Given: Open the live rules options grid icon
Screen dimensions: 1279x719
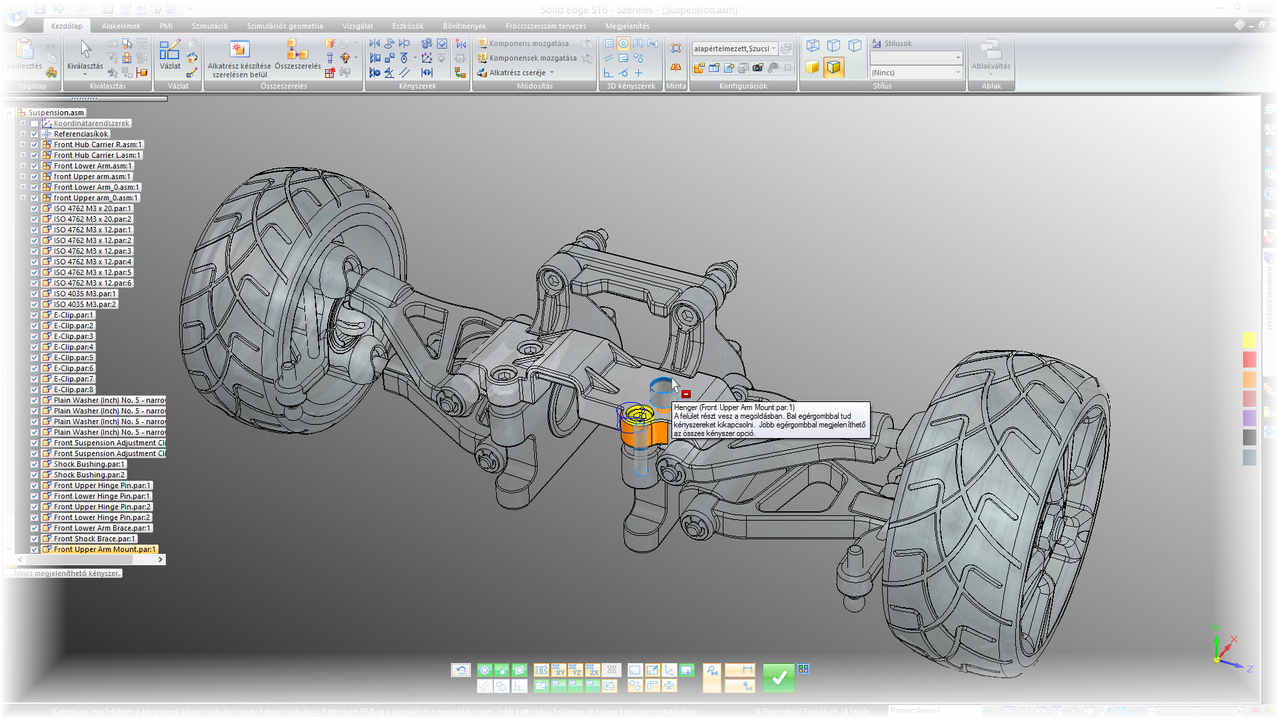Looking at the screenshot, I should coord(803,668).
